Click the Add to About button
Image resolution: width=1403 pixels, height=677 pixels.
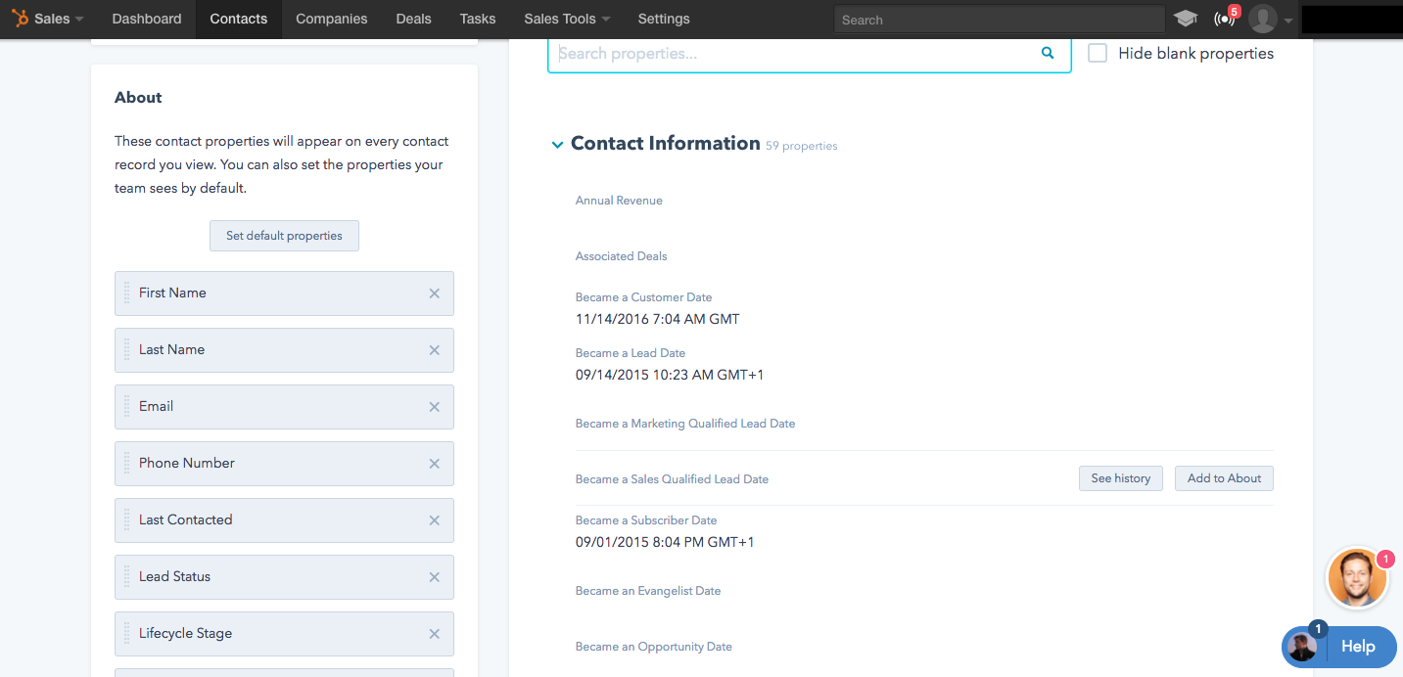click(1224, 478)
